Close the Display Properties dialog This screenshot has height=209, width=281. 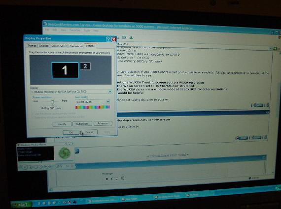[x=114, y=39]
